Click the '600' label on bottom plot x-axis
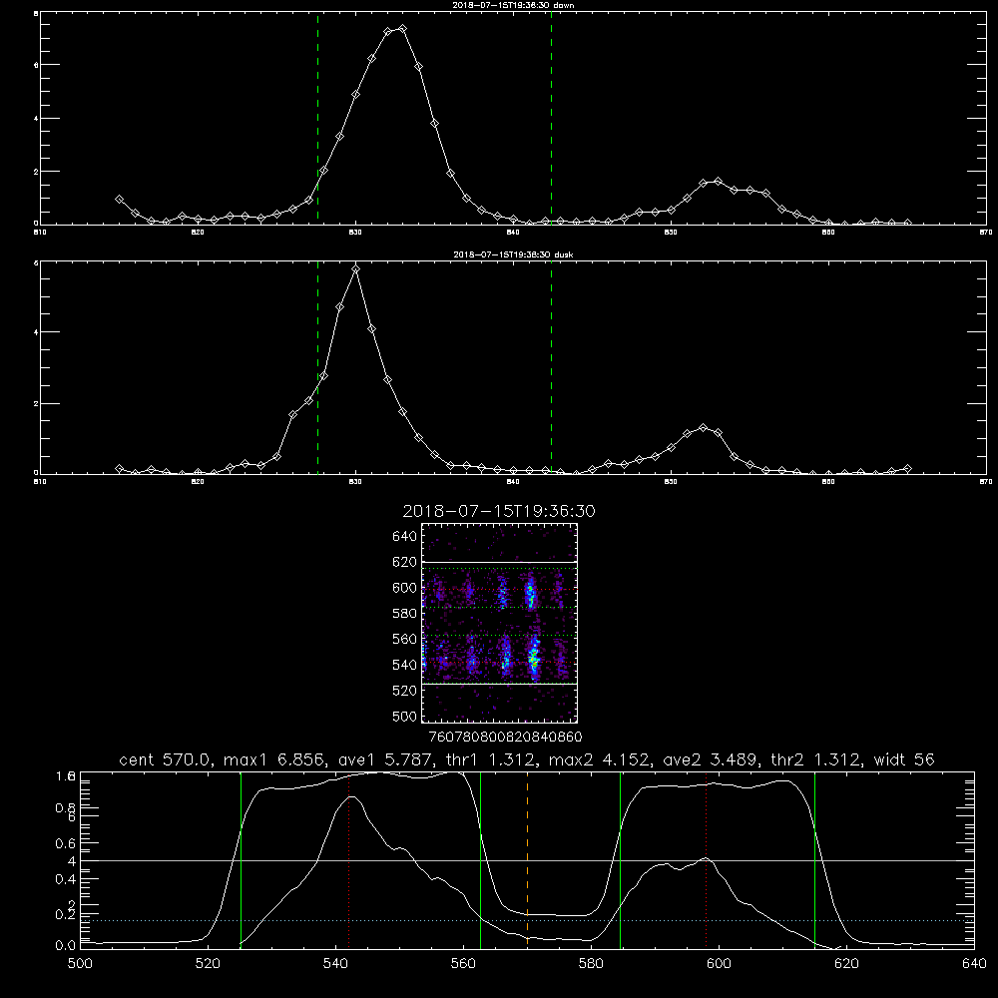 click(x=719, y=963)
